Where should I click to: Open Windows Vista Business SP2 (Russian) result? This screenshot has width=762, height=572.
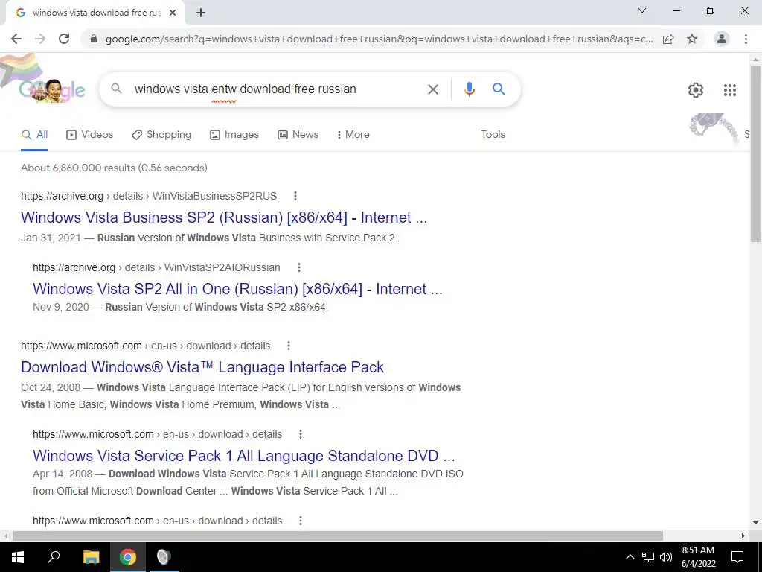pos(224,217)
